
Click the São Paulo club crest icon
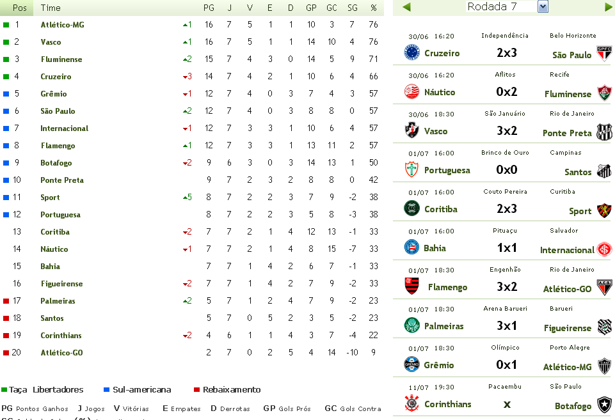pyautogui.click(x=604, y=54)
